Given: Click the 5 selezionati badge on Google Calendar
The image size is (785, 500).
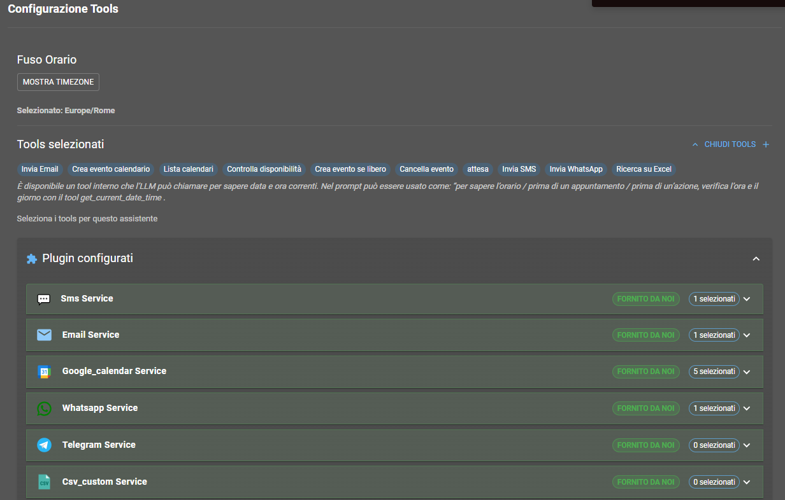Looking at the screenshot, I should [714, 372].
